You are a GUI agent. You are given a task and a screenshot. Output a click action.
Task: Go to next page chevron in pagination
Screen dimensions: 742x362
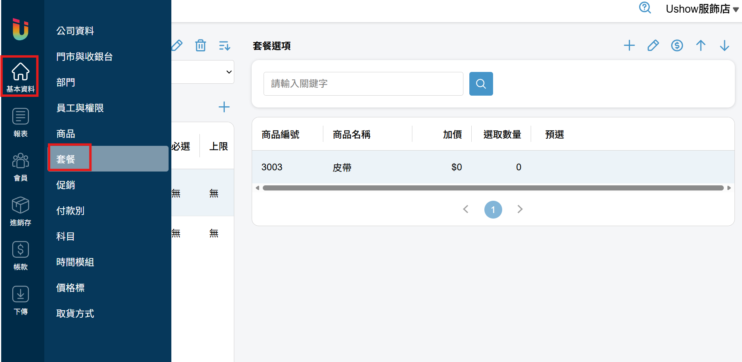pos(520,209)
